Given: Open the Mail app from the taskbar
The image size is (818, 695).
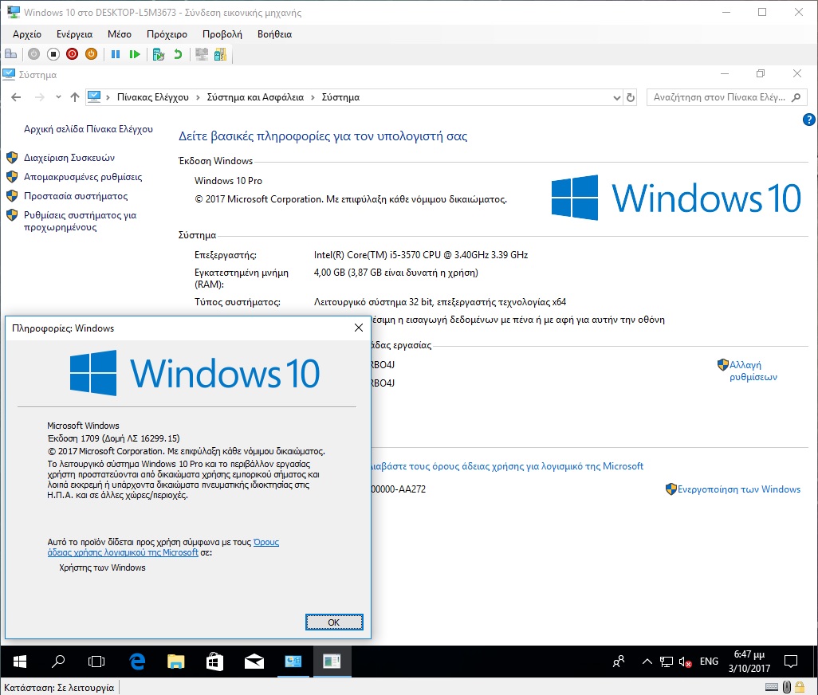Looking at the screenshot, I should pyautogui.click(x=254, y=662).
